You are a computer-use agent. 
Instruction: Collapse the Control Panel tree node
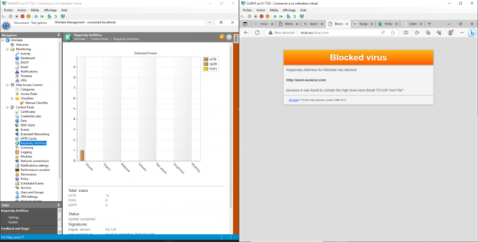[7, 107]
